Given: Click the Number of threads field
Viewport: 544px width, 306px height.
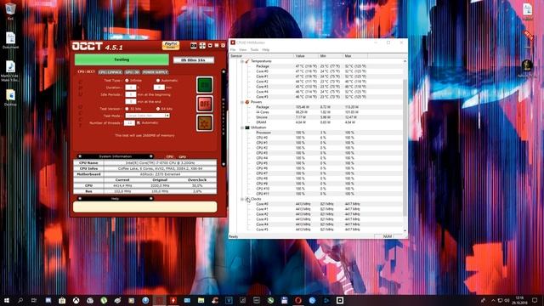Looking at the screenshot, I should click(x=129, y=122).
